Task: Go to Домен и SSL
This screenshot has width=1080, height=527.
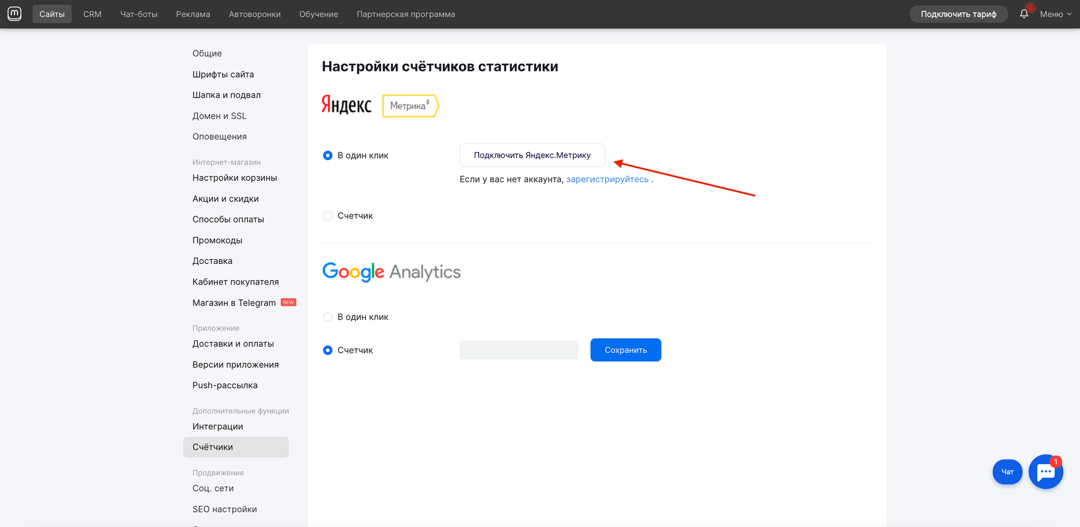Action: pos(219,116)
